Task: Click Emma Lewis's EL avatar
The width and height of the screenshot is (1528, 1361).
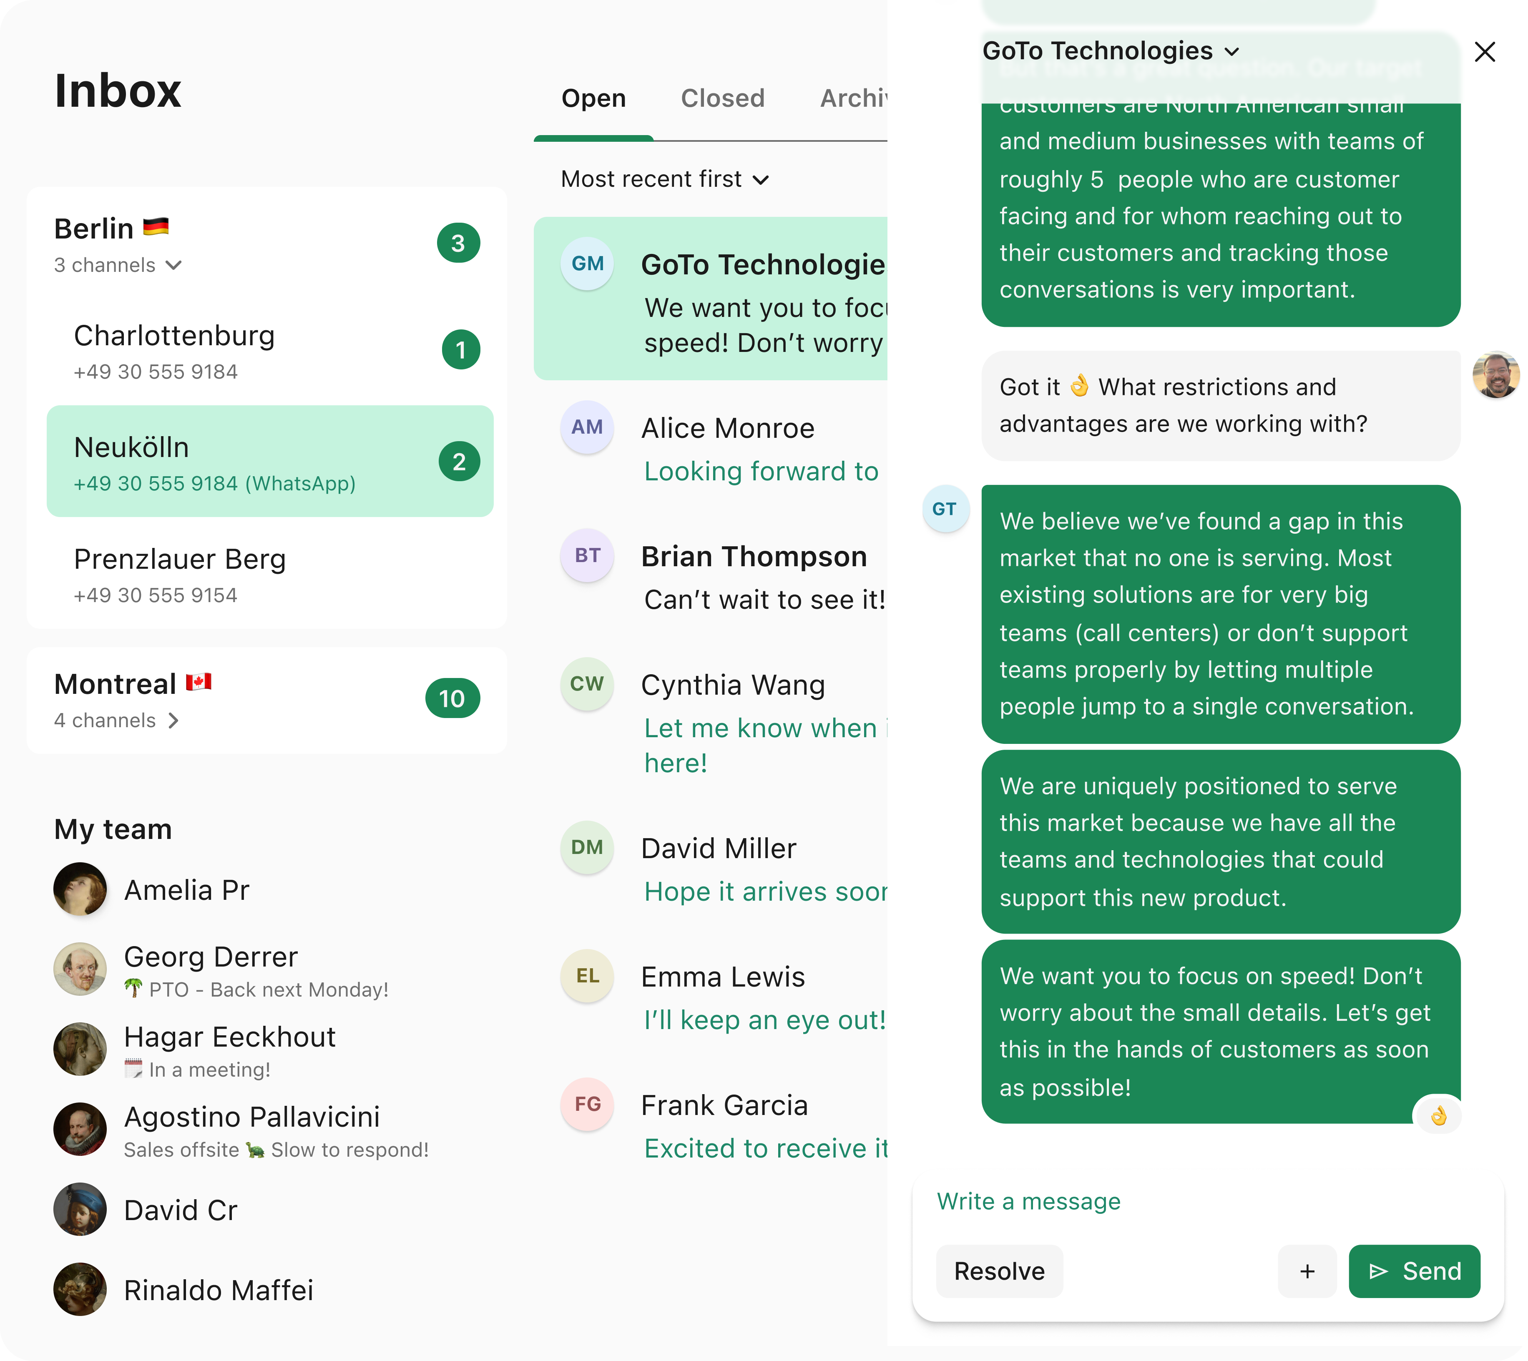Action: 587,977
